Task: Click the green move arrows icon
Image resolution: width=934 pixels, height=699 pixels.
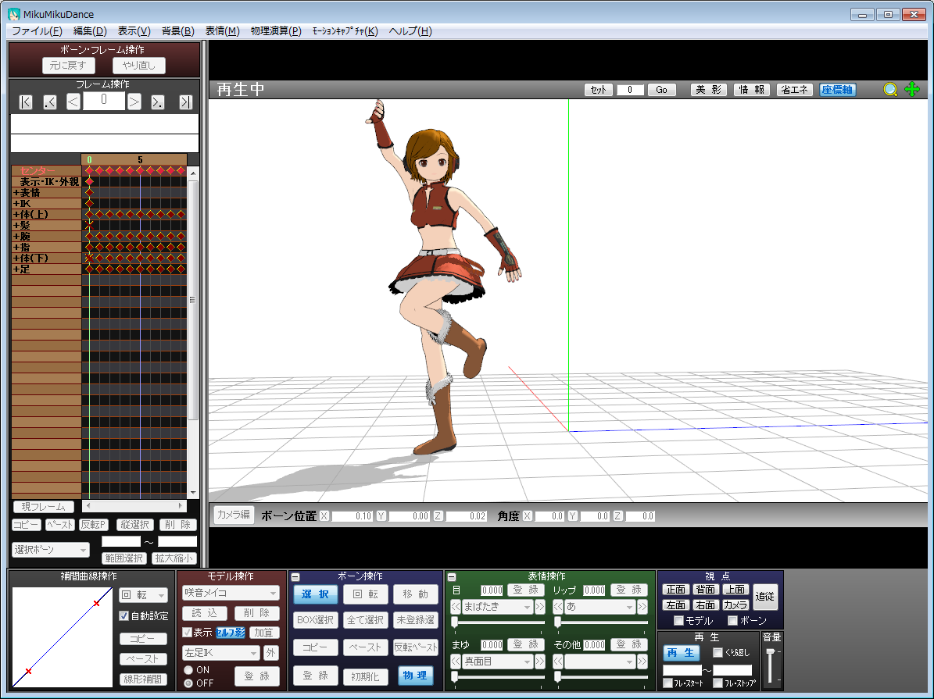Action: [x=911, y=90]
